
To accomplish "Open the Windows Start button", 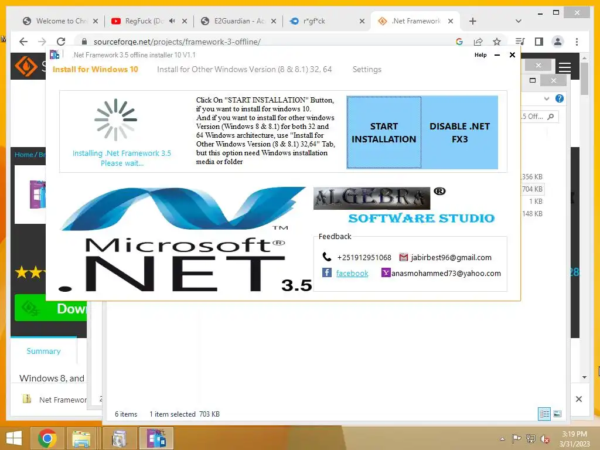I will pyautogui.click(x=14, y=438).
